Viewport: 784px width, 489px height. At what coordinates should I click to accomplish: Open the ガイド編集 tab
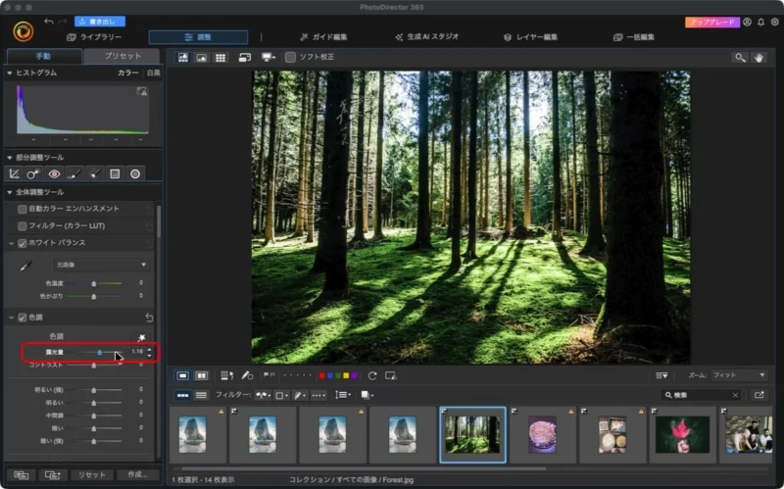(323, 37)
